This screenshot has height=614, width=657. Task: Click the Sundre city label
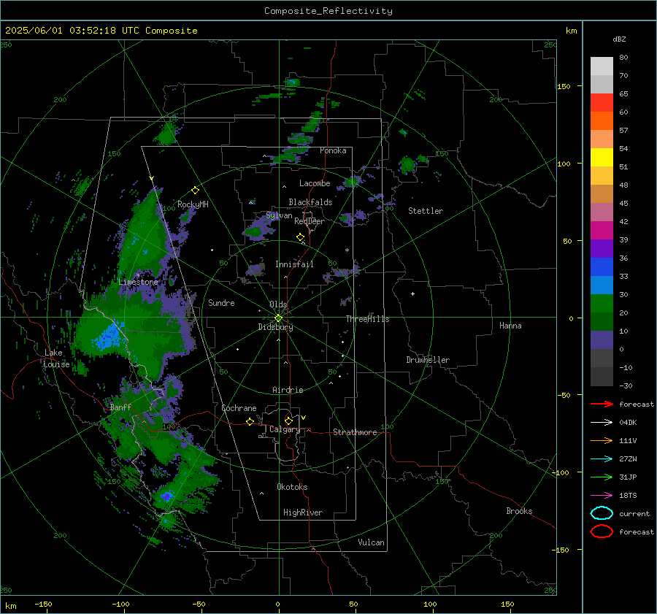tap(221, 303)
